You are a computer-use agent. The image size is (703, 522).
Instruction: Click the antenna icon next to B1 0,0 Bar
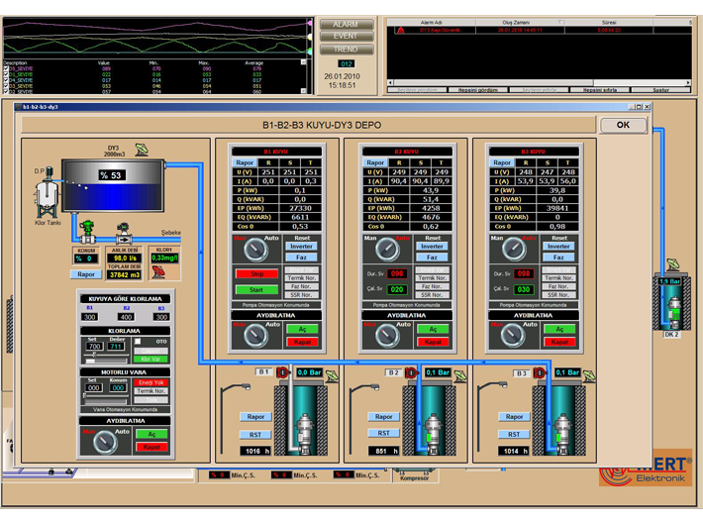click(x=332, y=375)
